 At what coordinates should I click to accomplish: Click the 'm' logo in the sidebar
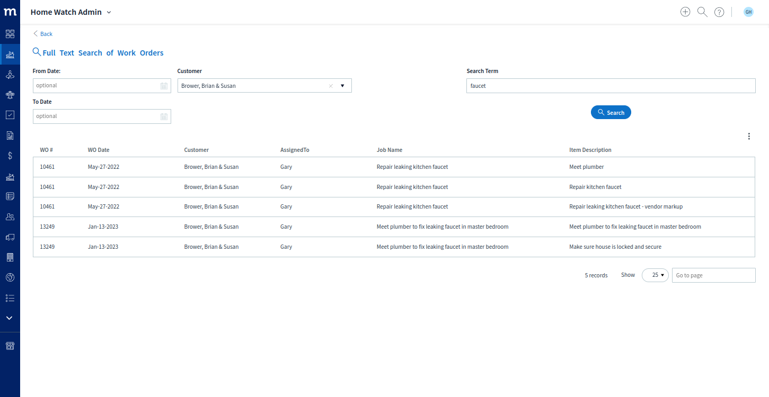10,12
